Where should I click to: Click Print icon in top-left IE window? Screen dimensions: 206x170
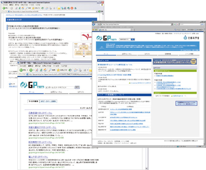coord(51,8)
